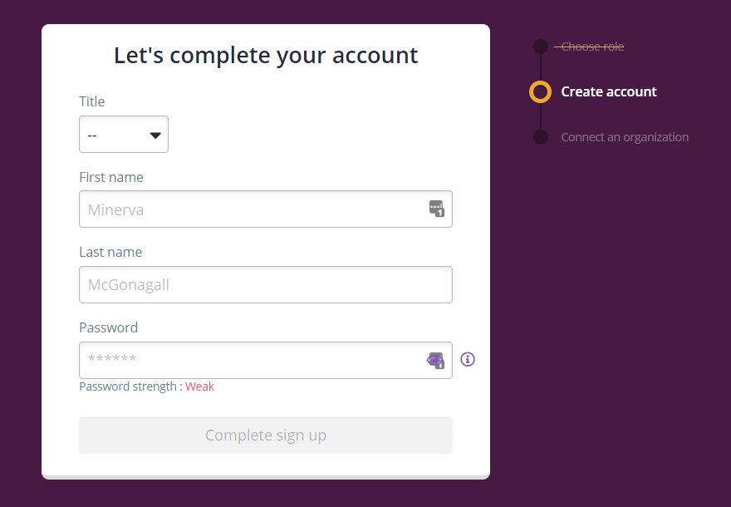Click the Last name label
This screenshot has height=507, width=731.
[110, 252]
